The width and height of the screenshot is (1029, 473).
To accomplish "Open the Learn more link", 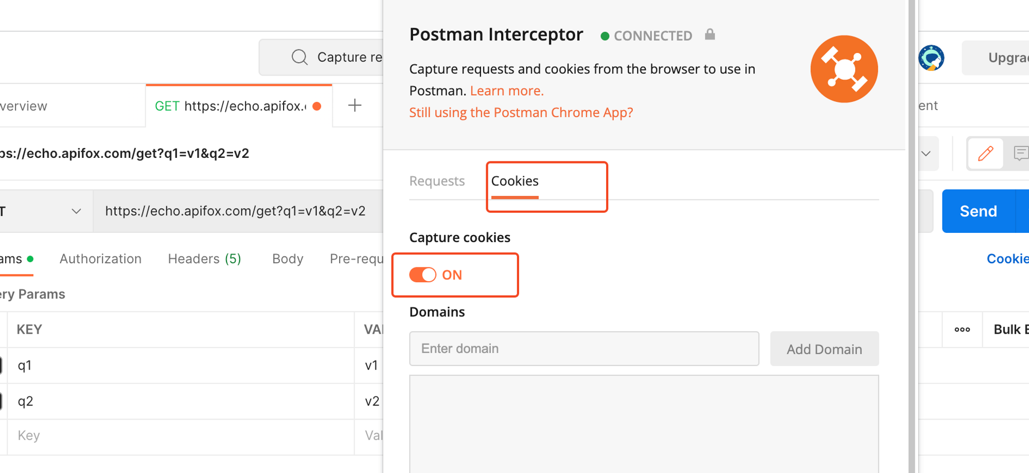I will pos(506,90).
